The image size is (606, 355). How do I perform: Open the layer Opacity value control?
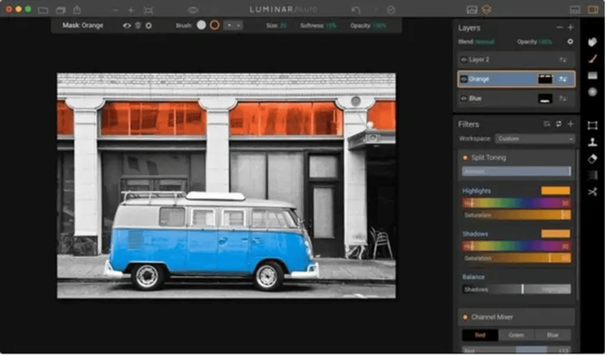545,42
